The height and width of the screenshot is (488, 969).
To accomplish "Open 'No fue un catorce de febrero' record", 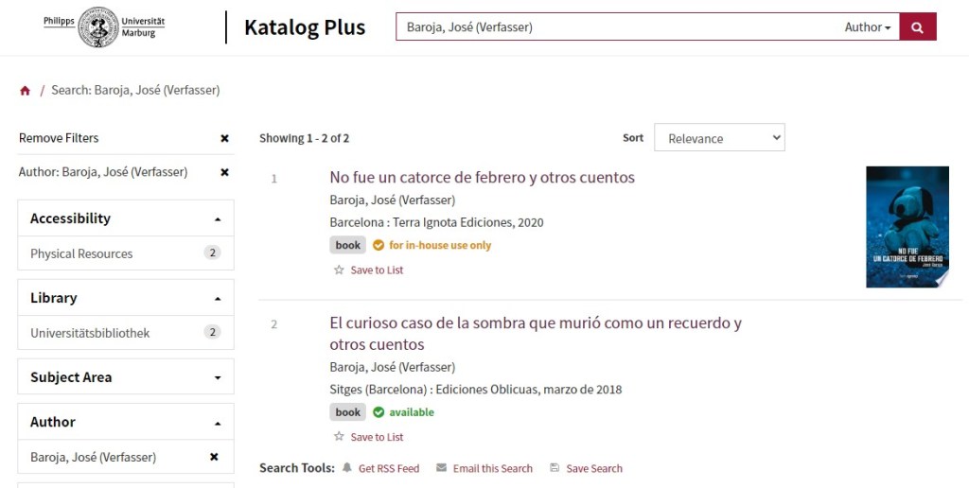I will click(482, 178).
